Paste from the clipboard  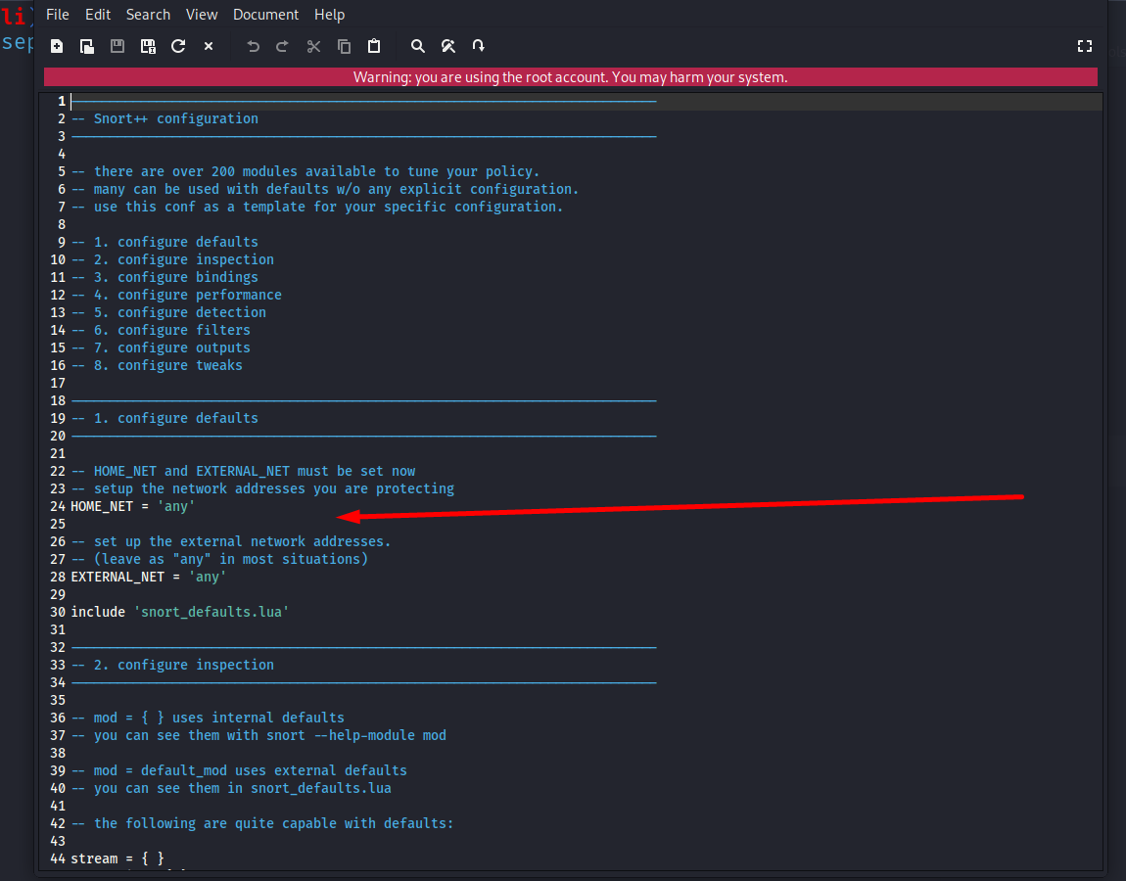tap(374, 45)
